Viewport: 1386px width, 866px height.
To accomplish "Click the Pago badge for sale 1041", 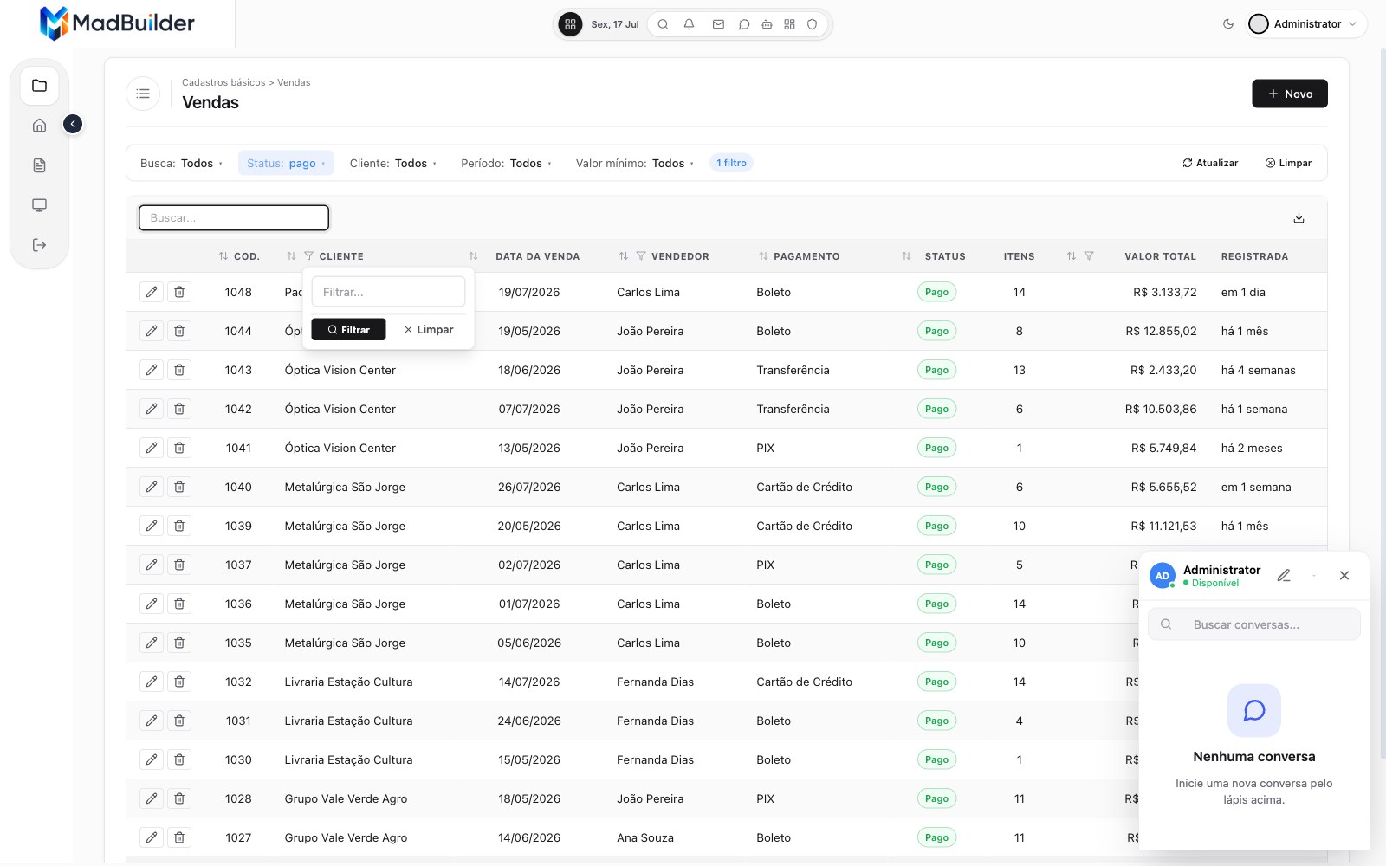I will (x=936, y=448).
